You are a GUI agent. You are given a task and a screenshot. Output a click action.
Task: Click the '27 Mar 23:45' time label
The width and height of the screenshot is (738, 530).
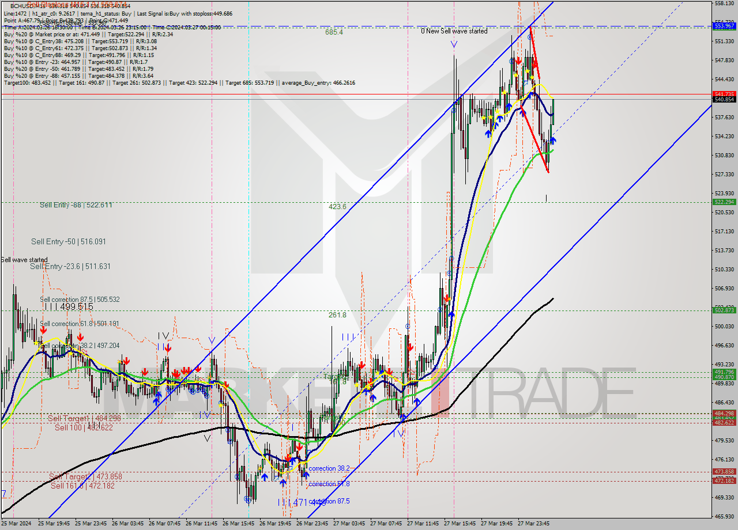click(x=535, y=524)
